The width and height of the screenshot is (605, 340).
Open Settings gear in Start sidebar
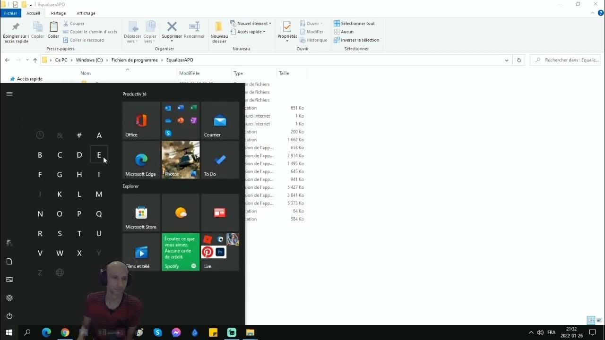tap(9, 298)
